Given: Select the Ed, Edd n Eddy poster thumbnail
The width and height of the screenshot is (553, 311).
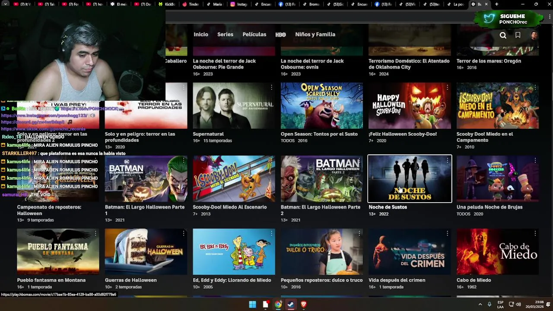Looking at the screenshot, I should tap(234, 252).
